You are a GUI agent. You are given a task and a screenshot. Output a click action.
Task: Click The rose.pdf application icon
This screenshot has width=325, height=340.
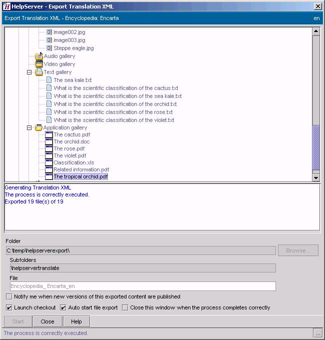(x=49, y=148)
